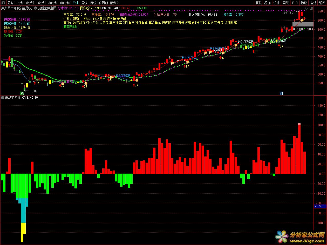Screen dimensions: 327x245
Task: Switch to the 30分钟 period tab
Action: click(53, 3)
